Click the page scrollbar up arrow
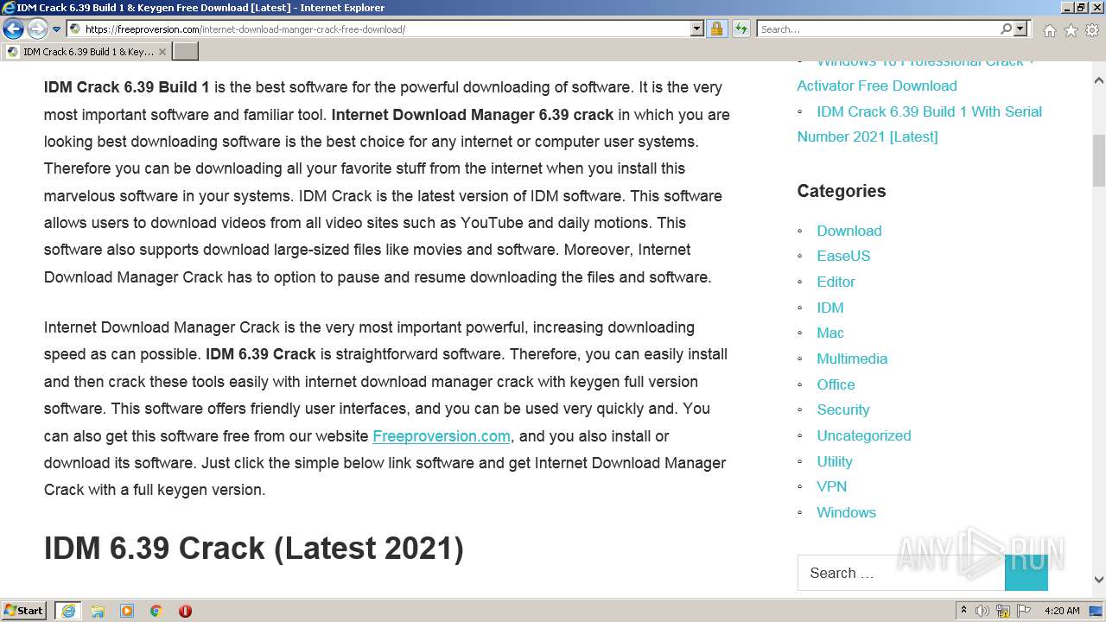This screenshot has height=622, width=1106. point(1099,80)
